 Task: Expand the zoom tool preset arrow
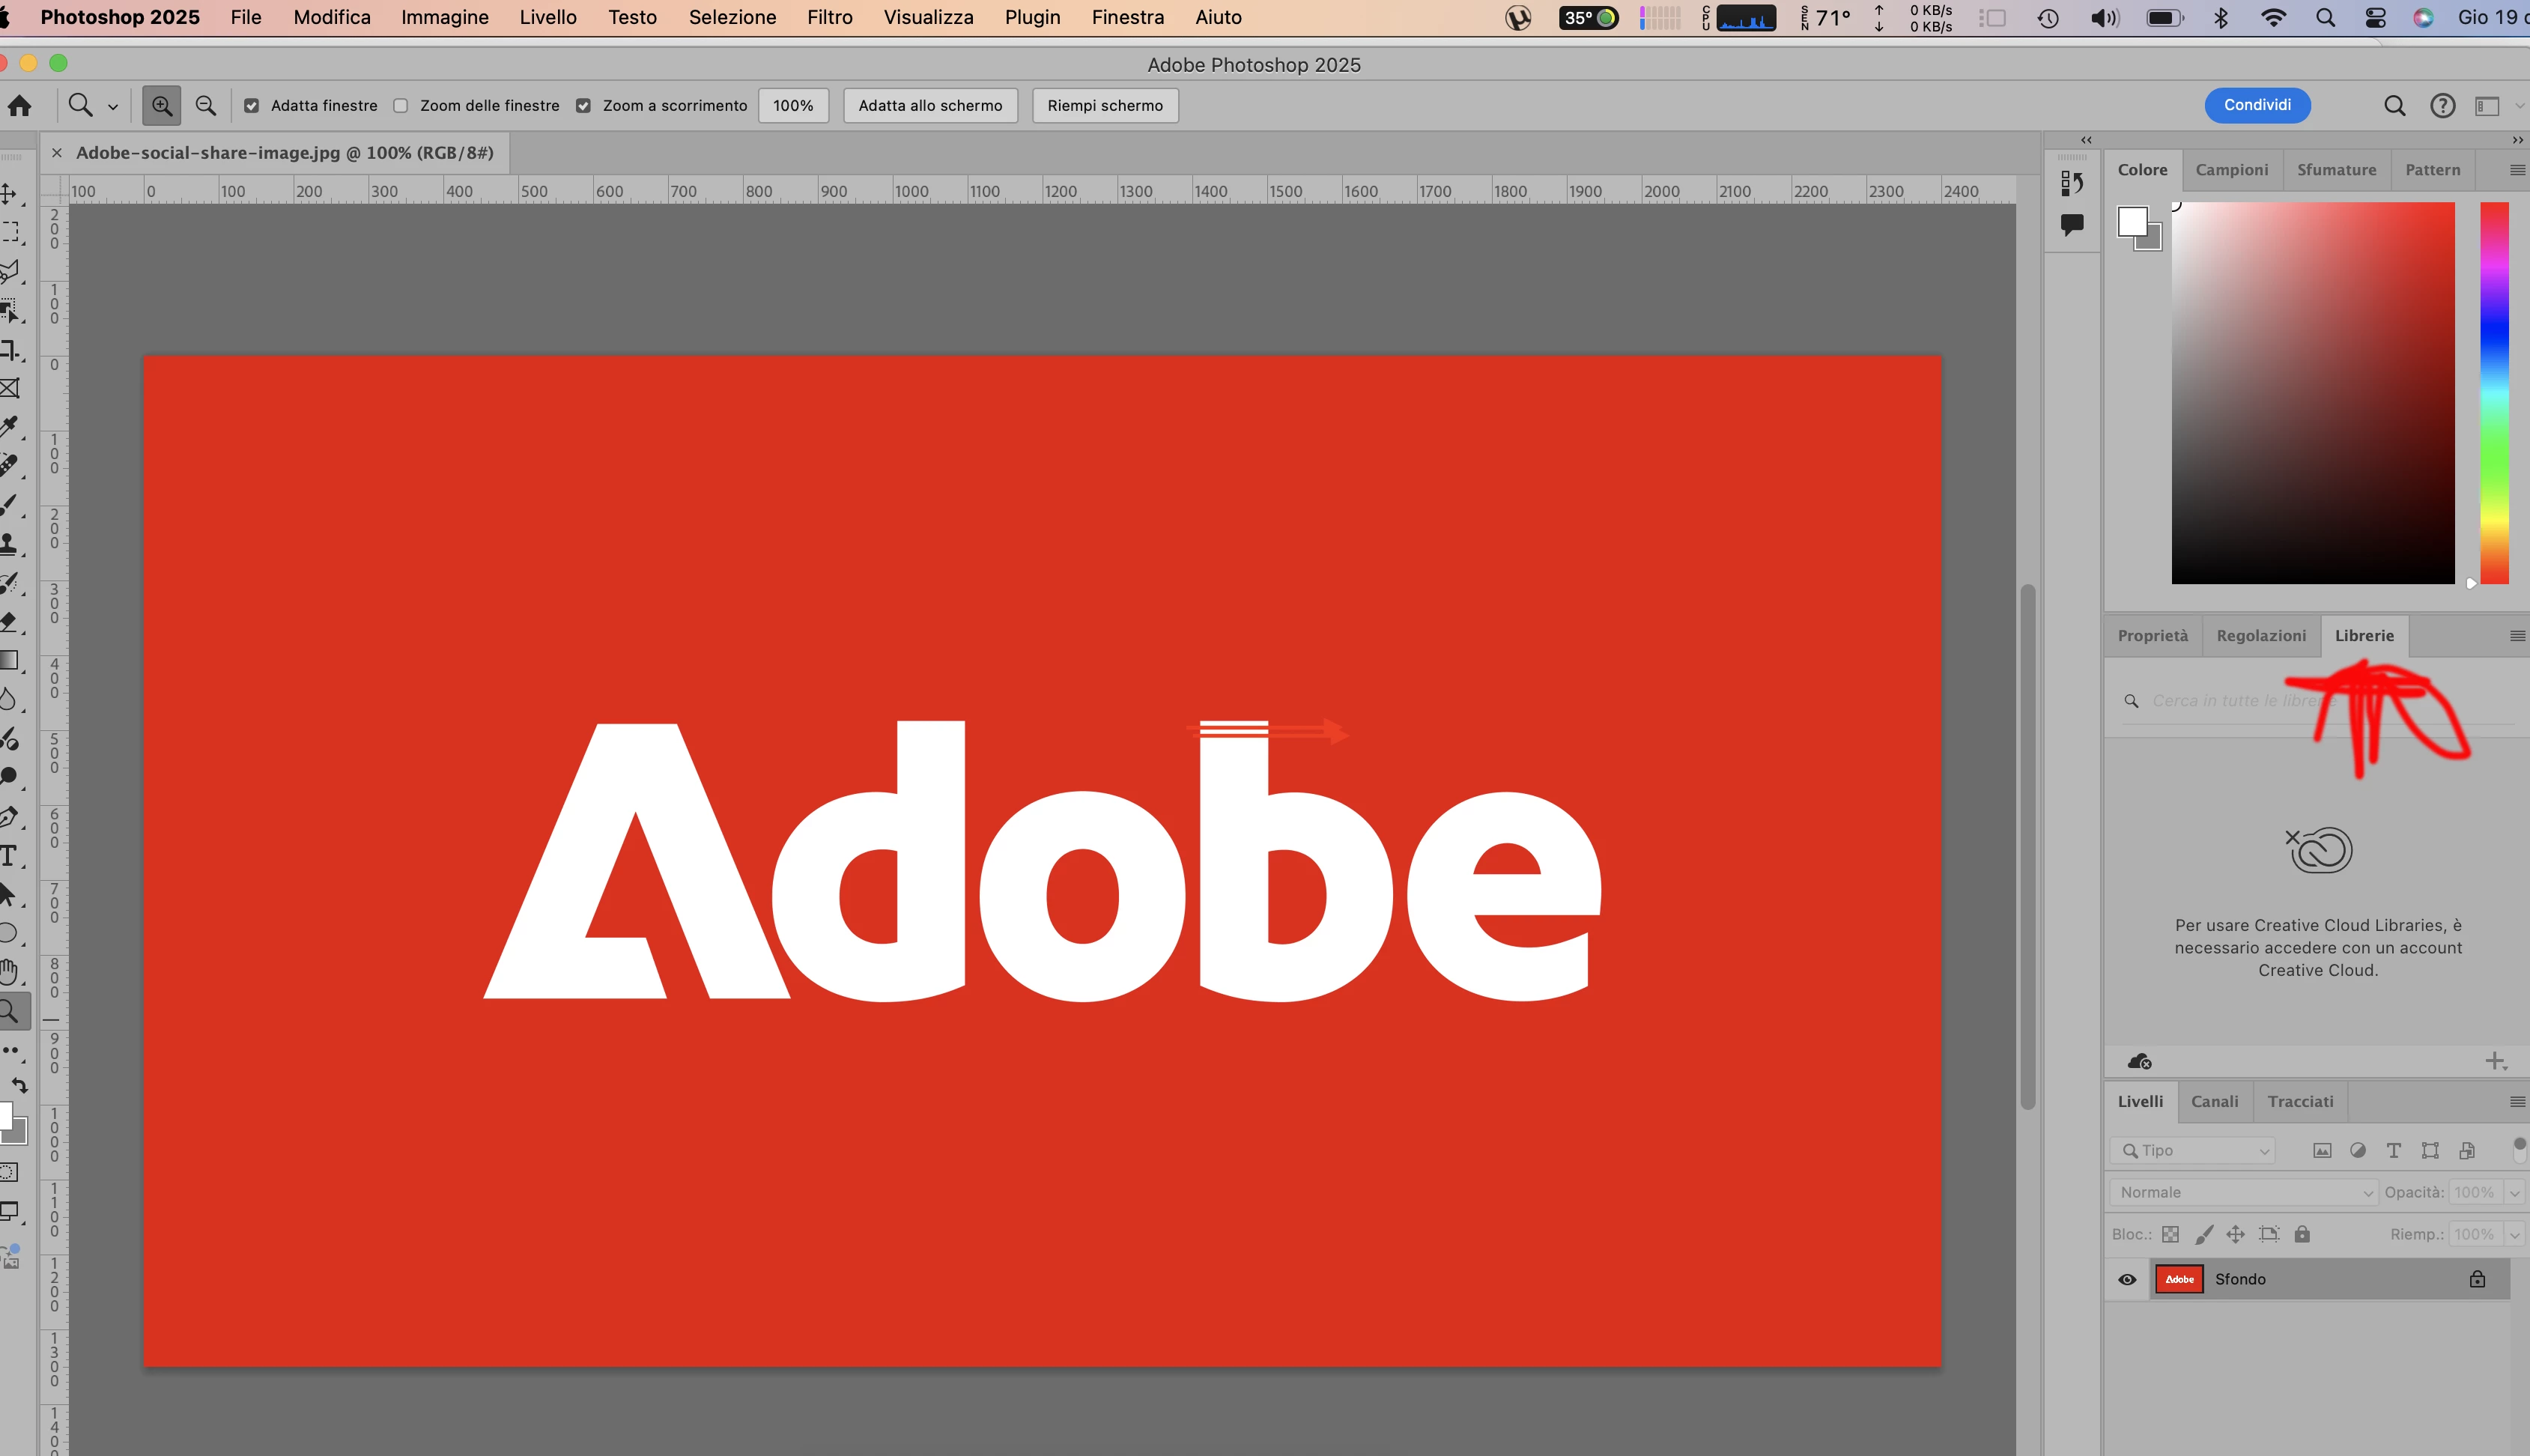[x=113, y=106]
